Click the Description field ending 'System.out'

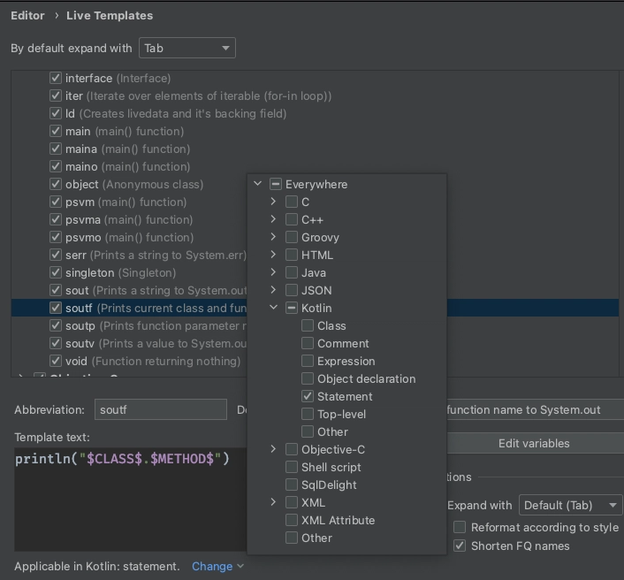536,409
